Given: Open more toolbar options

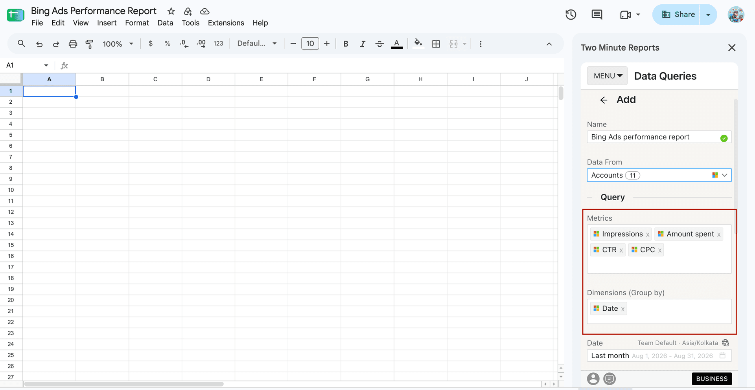Looking at the screenshot, I should pyautogui.click(x=481, y=44).
